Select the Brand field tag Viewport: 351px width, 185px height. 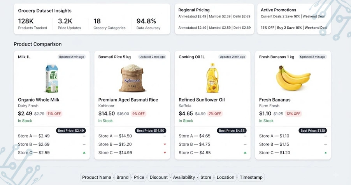[123, 177]
